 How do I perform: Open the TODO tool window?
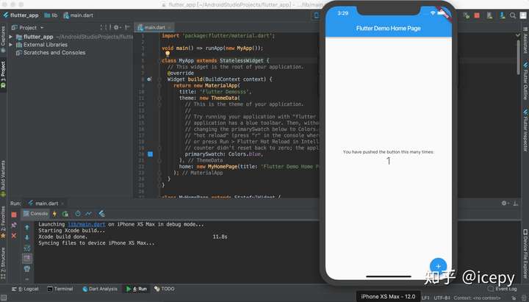click(x=165, y=289)
